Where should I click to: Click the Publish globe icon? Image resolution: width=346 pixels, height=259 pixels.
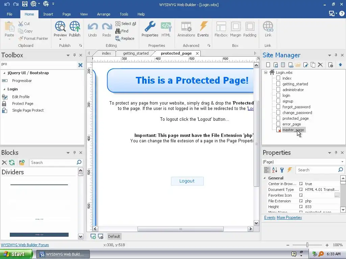pos(75,26)
